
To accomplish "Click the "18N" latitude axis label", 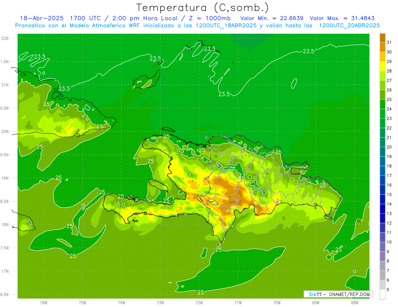I will click(5, 225).
